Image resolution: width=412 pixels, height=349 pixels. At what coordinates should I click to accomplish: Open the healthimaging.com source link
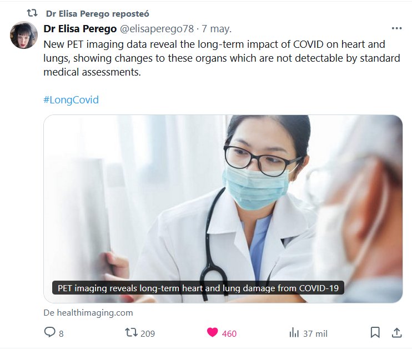(x=88, y=312)
